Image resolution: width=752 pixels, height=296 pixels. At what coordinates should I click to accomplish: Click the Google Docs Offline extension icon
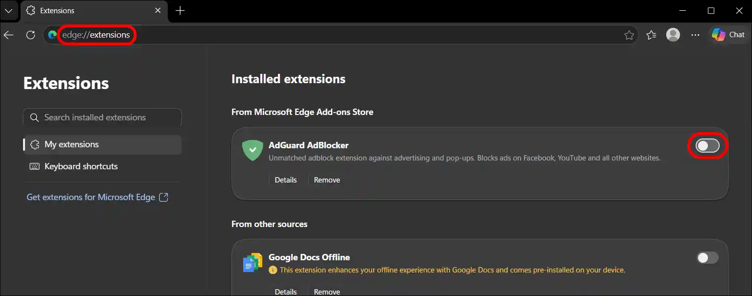251,262
